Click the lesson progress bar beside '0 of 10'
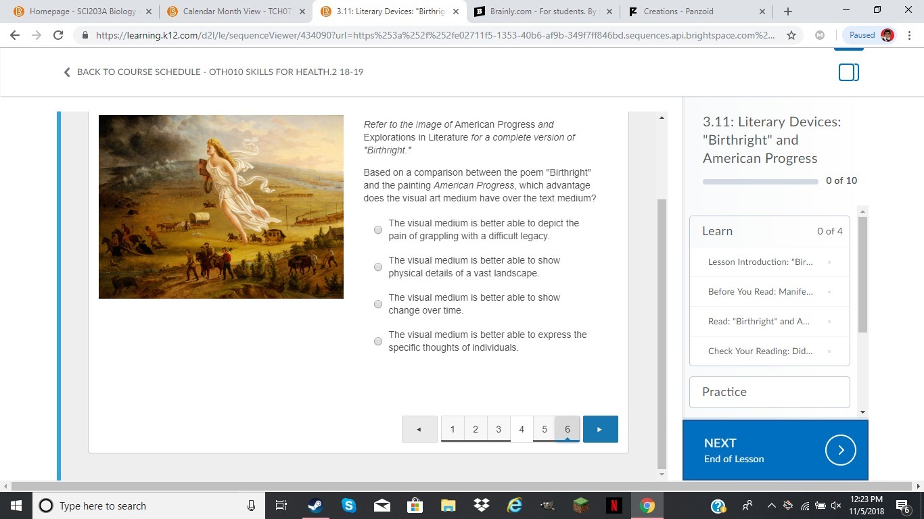 tap(760, 181)
